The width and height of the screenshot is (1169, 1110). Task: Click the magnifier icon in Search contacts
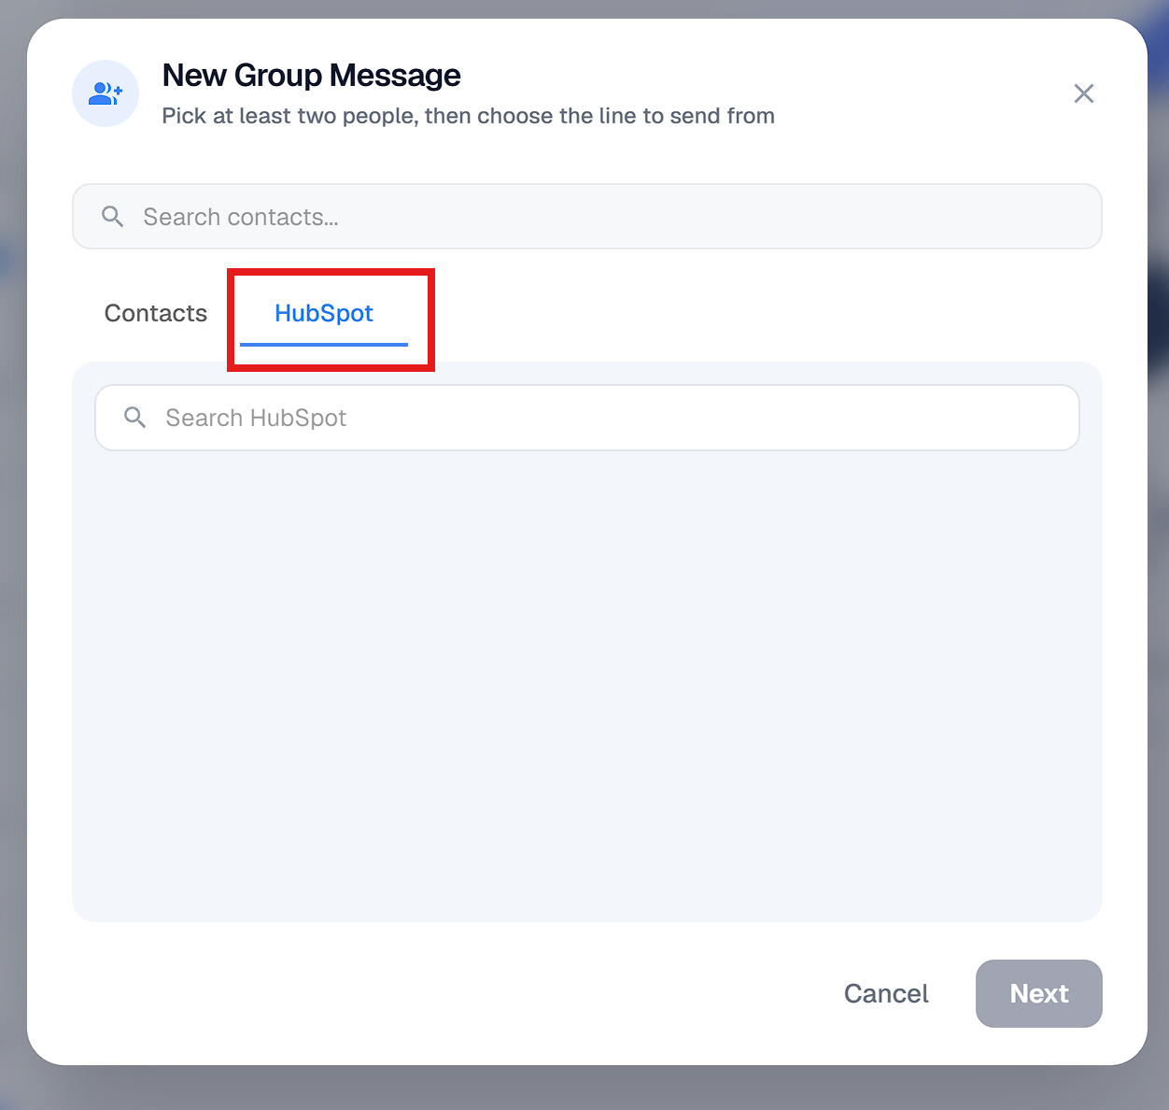click(x=113, y=217)
